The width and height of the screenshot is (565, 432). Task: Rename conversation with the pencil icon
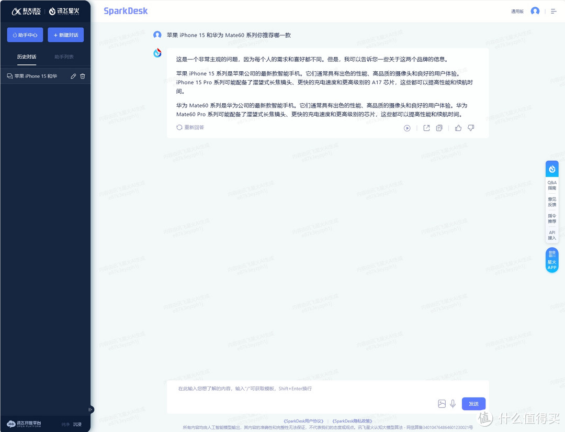[73, 76]
